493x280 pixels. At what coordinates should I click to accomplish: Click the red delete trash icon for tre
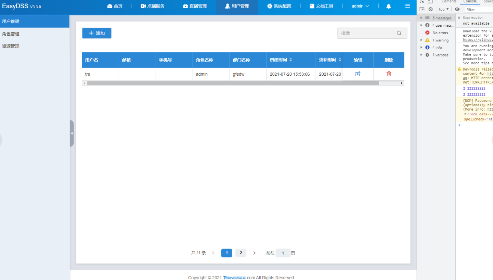point(389,74)
